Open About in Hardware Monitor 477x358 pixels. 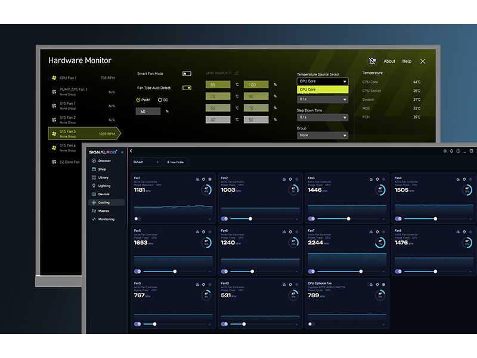click(389, 61)
